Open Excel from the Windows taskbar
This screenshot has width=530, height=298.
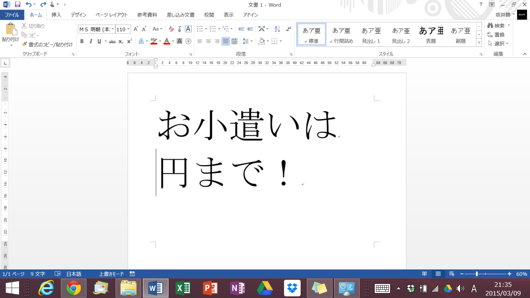click(x=183, y=288)
